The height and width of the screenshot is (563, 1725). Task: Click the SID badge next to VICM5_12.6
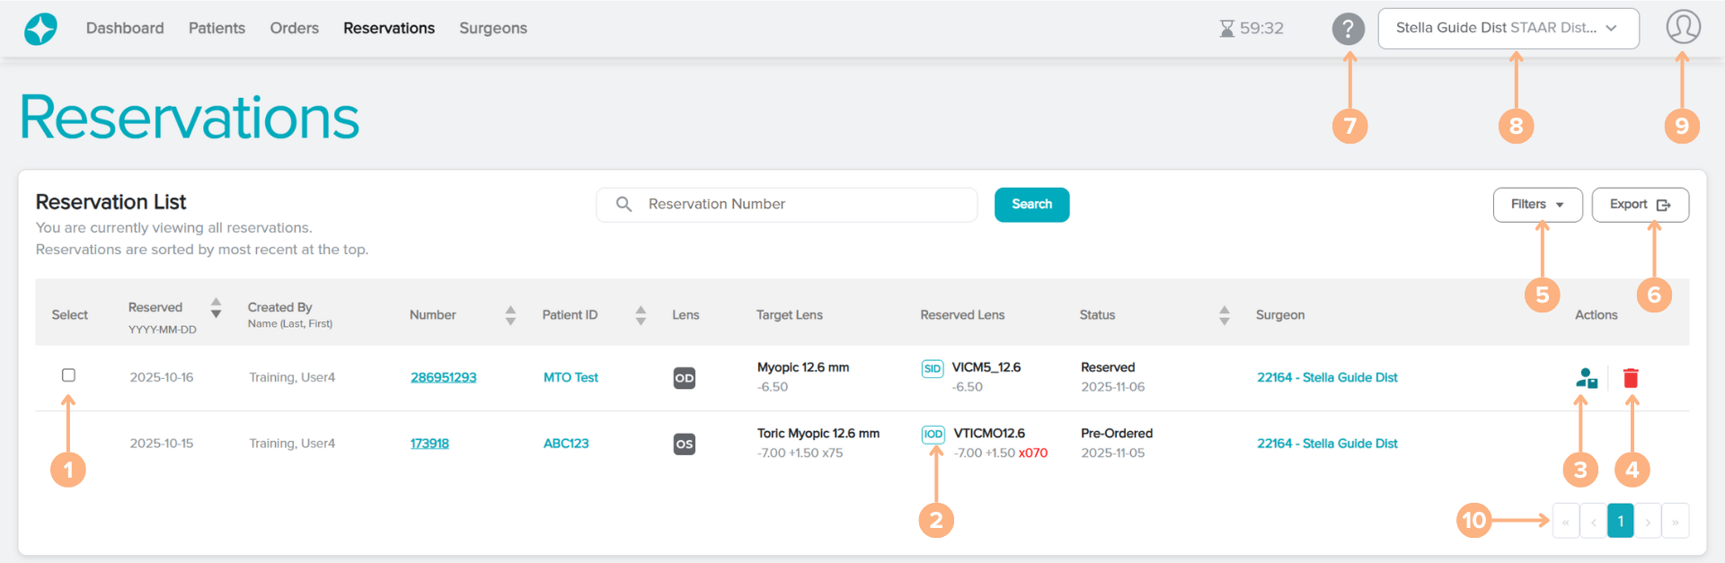[x=932, y=368]
